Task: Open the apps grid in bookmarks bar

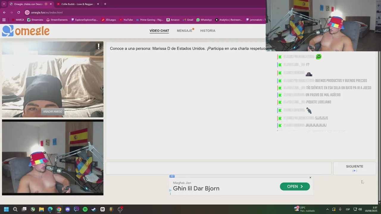Action: pos(4,20)
